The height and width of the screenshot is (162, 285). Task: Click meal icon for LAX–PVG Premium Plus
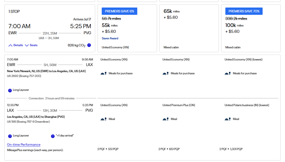tap(165, 119)
